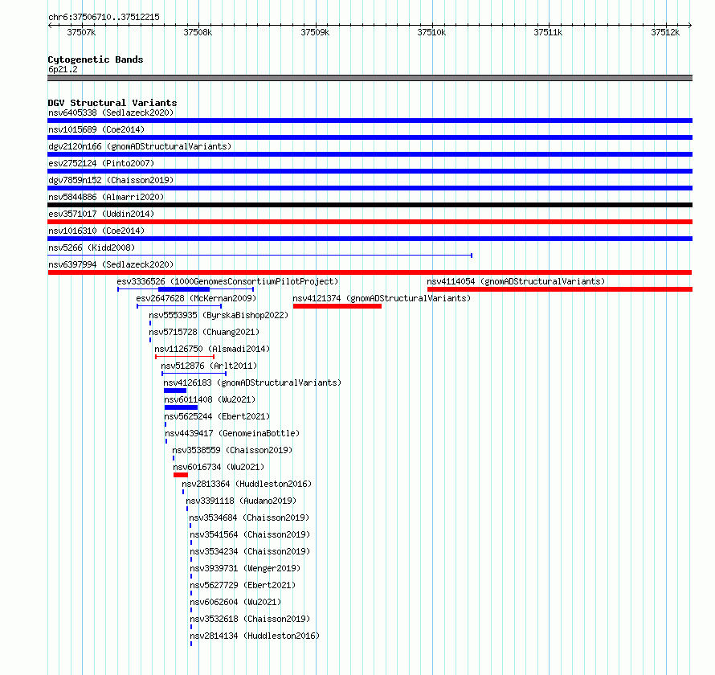
Task: Click the 37512k ruler label
Action: pos(665,32)
